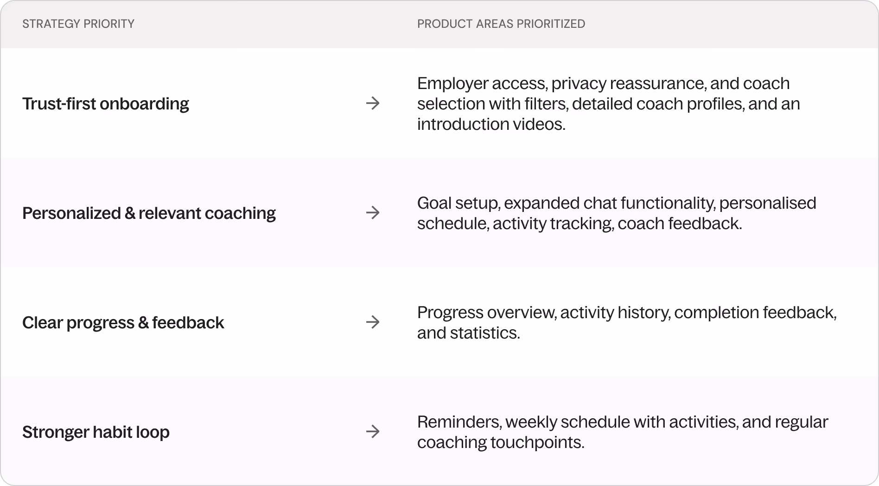Click the arrow next to Personalized & relevant coaching
The height and width of the screenshot is (486, 879).
pos(373,212)
